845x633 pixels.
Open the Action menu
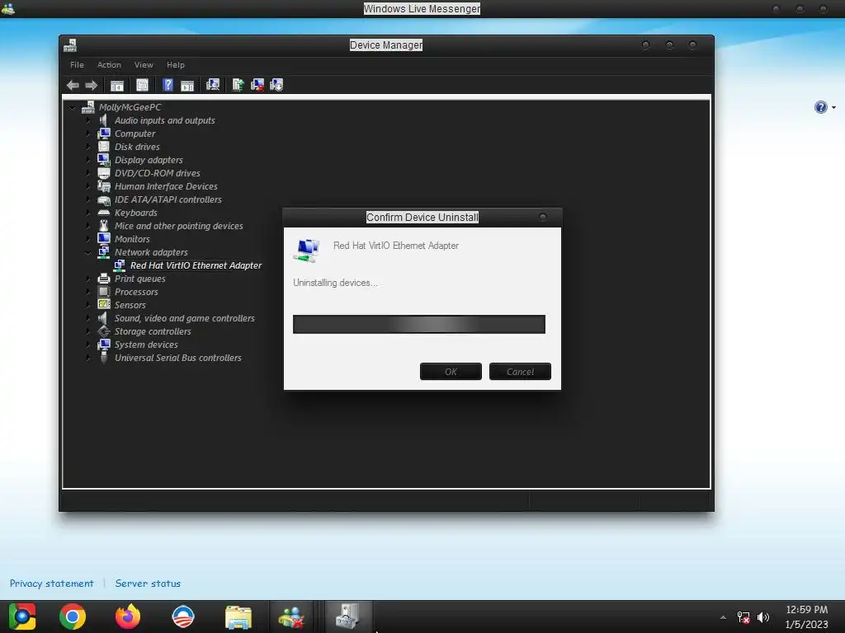click(109, 64)
